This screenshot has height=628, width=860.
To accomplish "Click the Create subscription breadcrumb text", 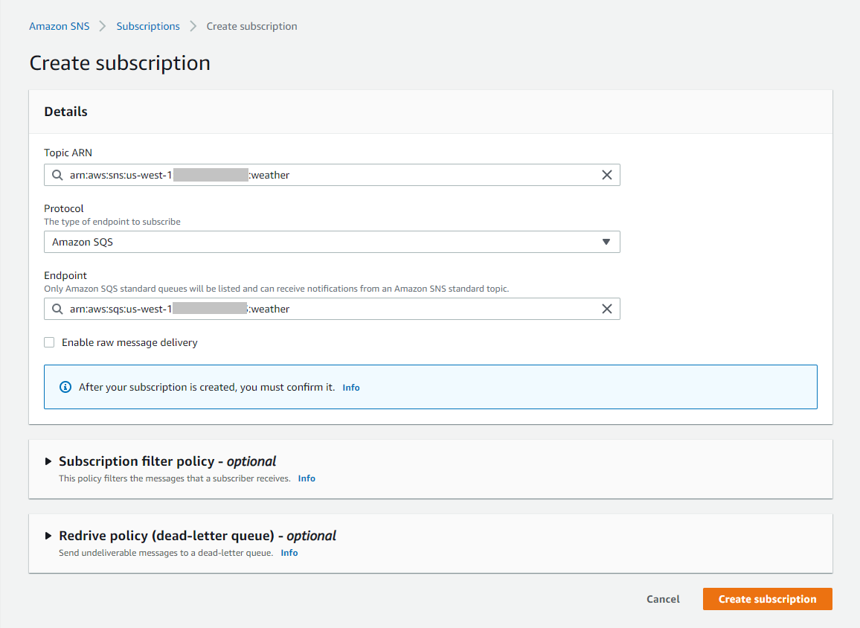I will coord(251,26).
